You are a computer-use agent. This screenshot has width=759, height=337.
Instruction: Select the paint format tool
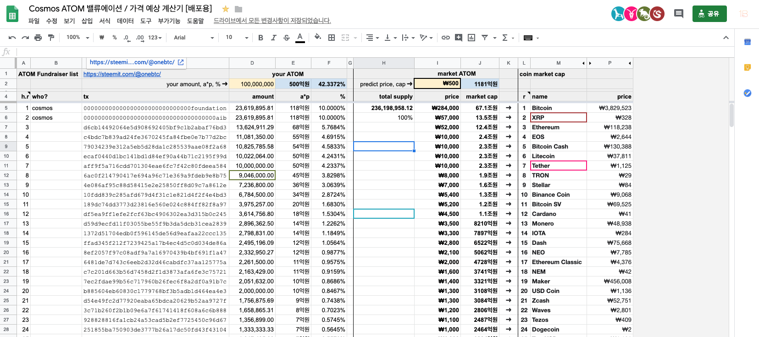coord(51,38)
